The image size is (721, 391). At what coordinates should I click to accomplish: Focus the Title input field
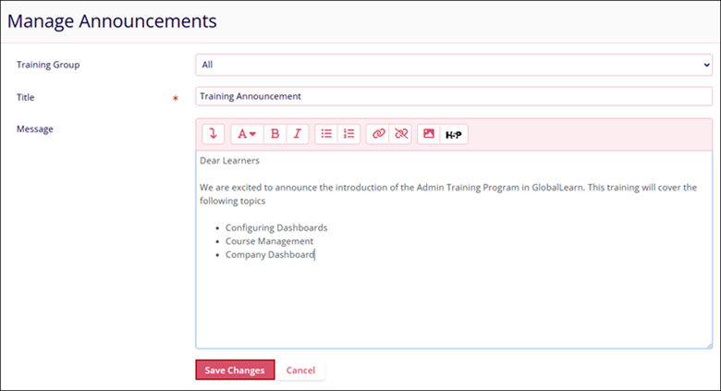pos(453,95)
